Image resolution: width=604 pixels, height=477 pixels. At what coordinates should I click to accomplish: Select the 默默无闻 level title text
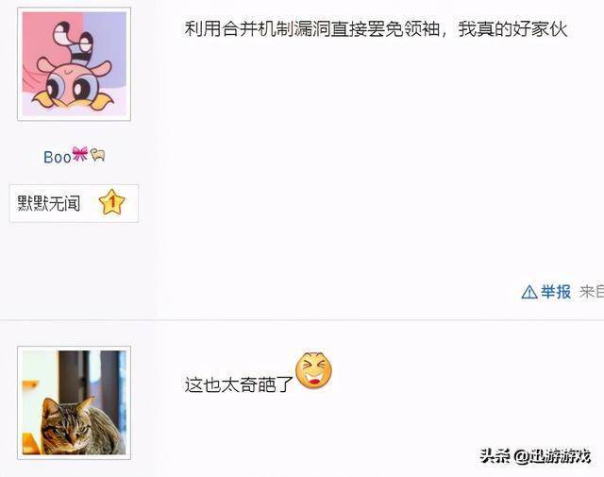click(x=49, y=203)
